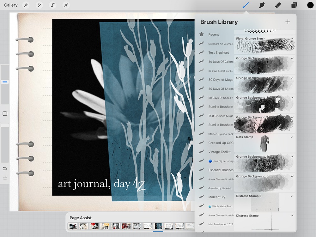Open the Essential Brushes set
The height and width of the screenshot is (237, 316).
click(221, 170)
